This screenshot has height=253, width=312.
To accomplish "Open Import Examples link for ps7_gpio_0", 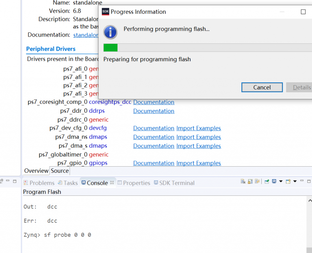I will click(199, 163).
